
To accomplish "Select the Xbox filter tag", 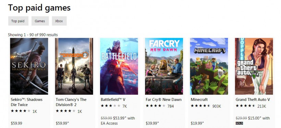I will tap(59, 21).
